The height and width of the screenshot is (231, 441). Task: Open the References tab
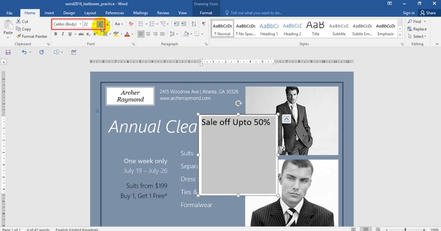click(115, 13)
